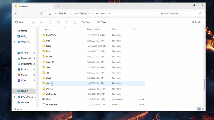This screenshot has width=214, height=120.
Task: Go up one folder level
Action: click(x=33, y=13)
